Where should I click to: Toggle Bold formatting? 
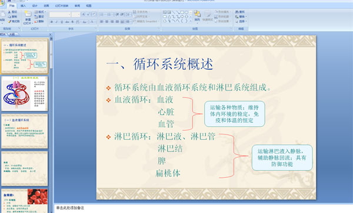(52, 22)
